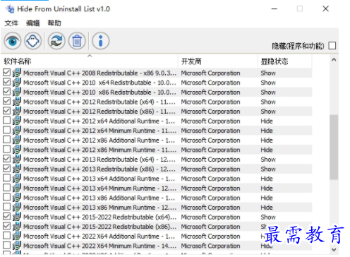350x257 pixels.
Task: Click the eye (show) toolbar icon
Action: tap(13, 41)
